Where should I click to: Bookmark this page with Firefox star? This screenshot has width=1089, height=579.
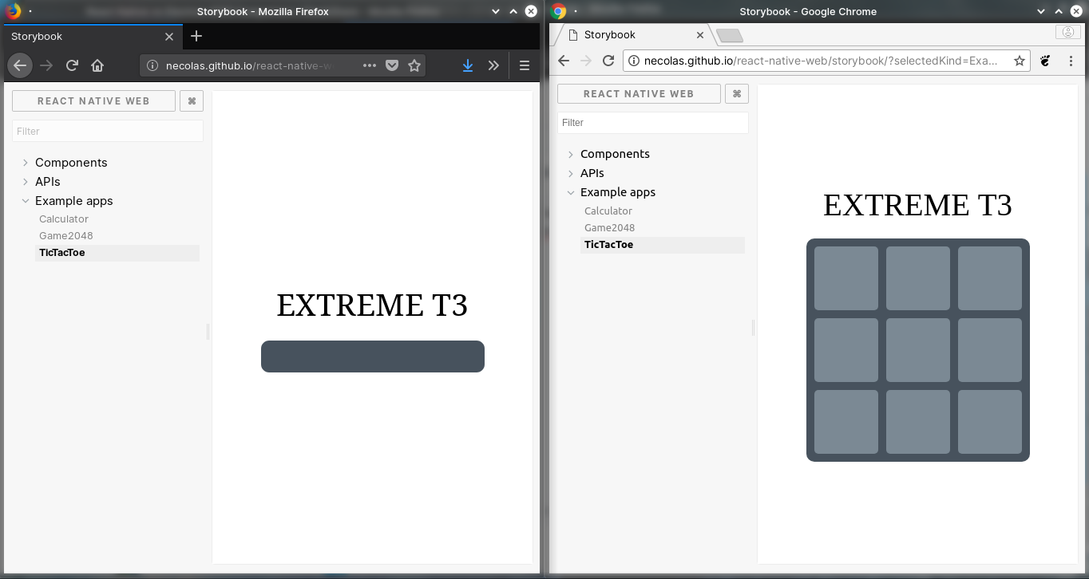pyautogui.click(x=414, y=65)
